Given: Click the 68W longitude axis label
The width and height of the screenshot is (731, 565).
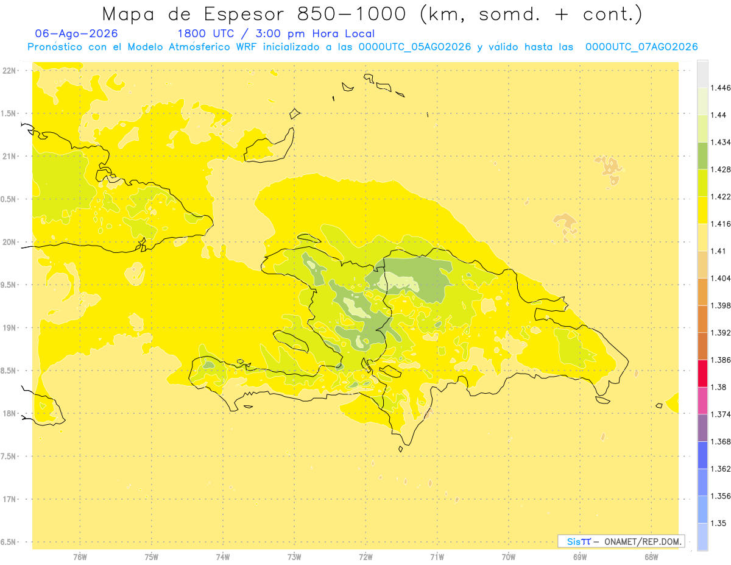Looking at the screenshot, I should point(651,558).
